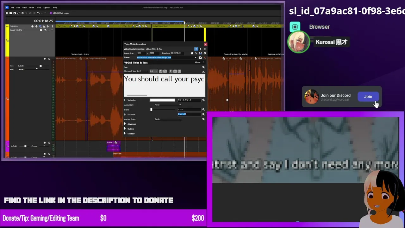The height and width of the screenshot is (228, 405).
Task: Delete the preset with red X
Action: coord(205,58)
